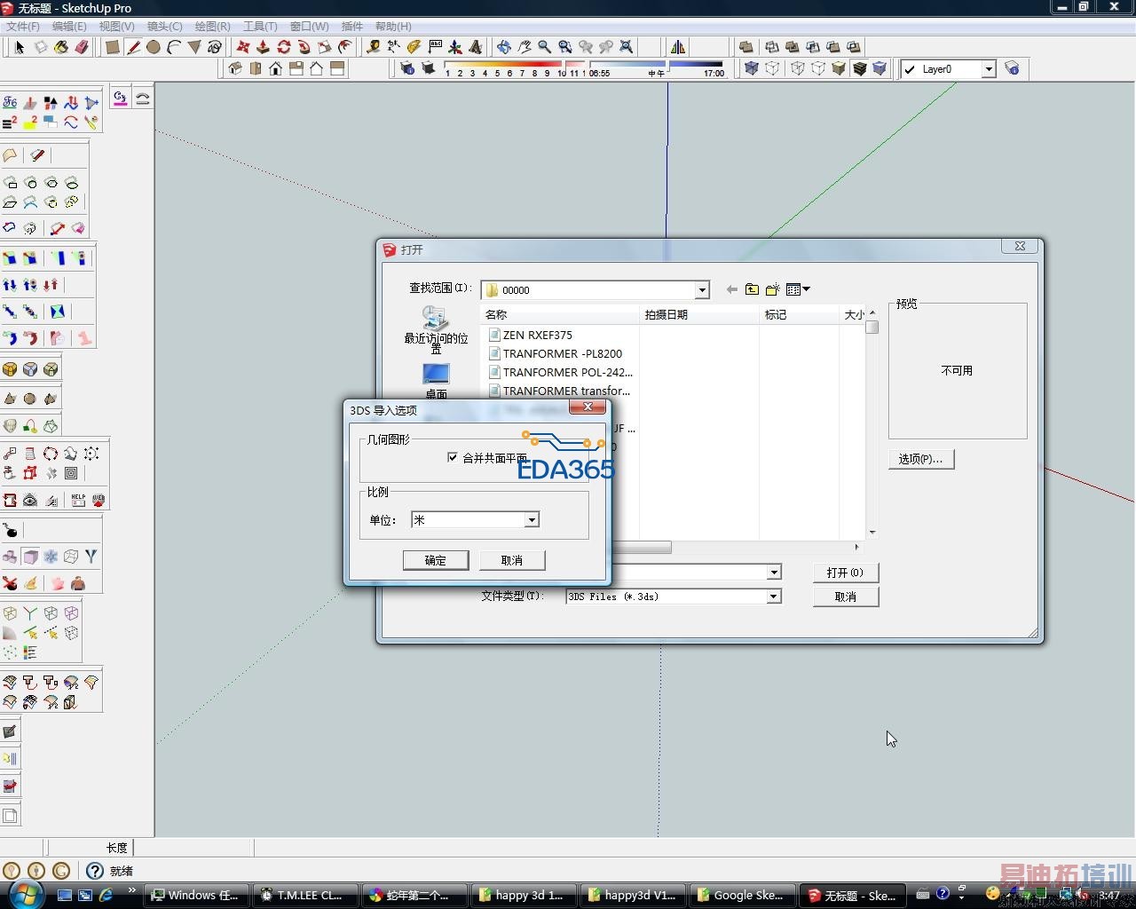Switch to Iso view house icon
Screen dimensions: 1136x909
(235, 68)
